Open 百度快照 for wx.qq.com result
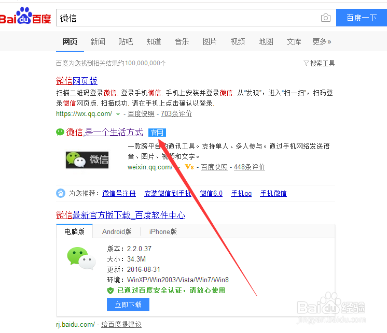Image resolution: width=387 pixels, height=333 pixels. (x=141, y=114)
